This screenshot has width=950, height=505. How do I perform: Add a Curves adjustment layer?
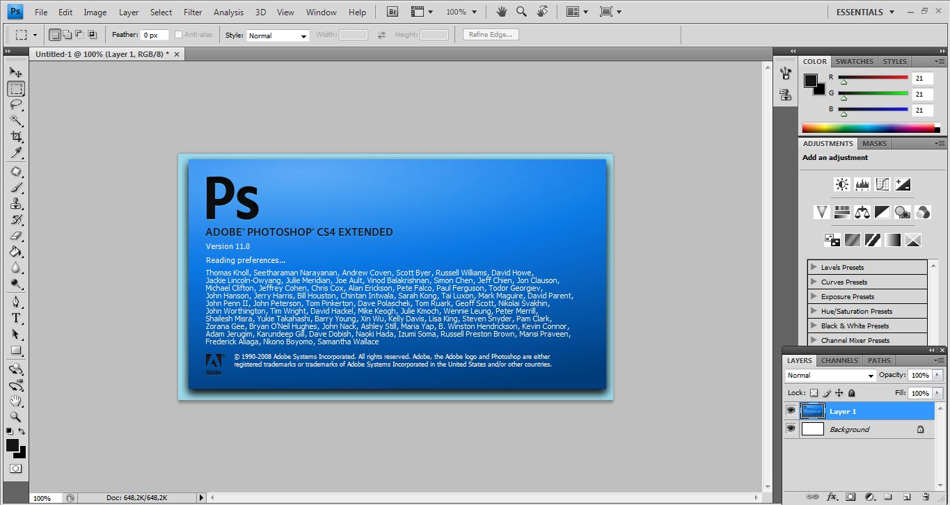click(882, 184)
